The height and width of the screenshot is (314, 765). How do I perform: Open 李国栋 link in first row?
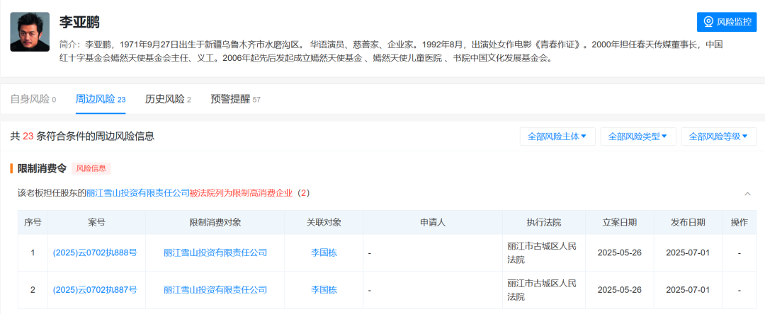(x=324, y=252)
